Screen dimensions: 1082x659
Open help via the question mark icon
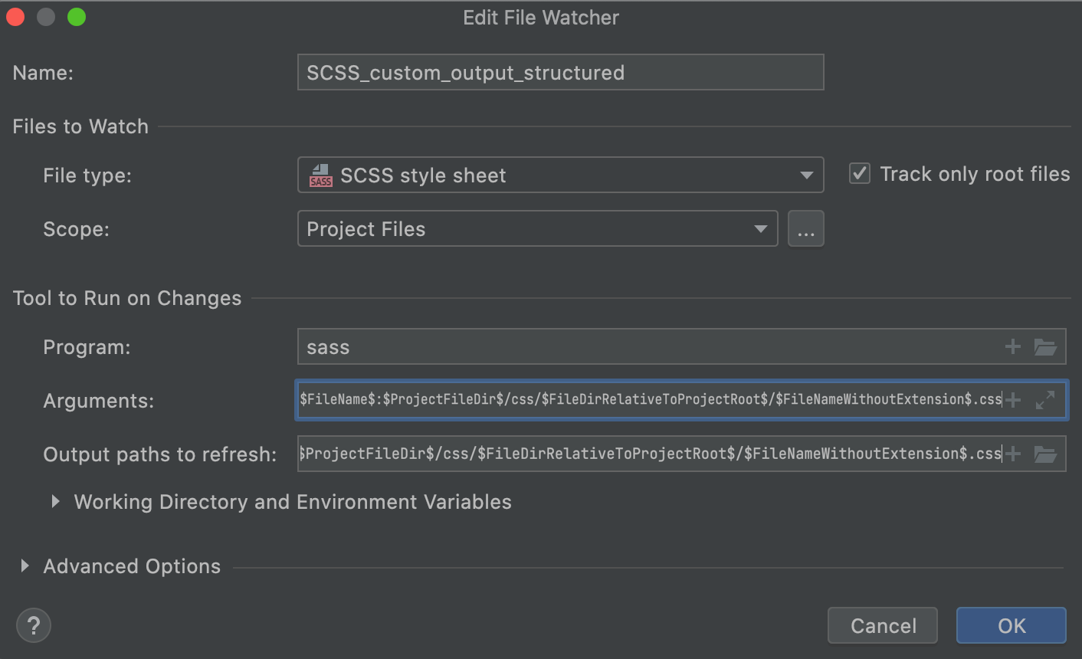click(x=33, y=625)
